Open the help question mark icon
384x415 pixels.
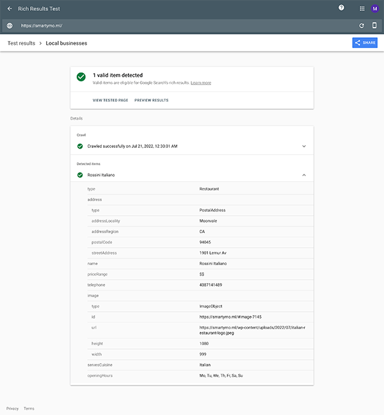[341, 8]
